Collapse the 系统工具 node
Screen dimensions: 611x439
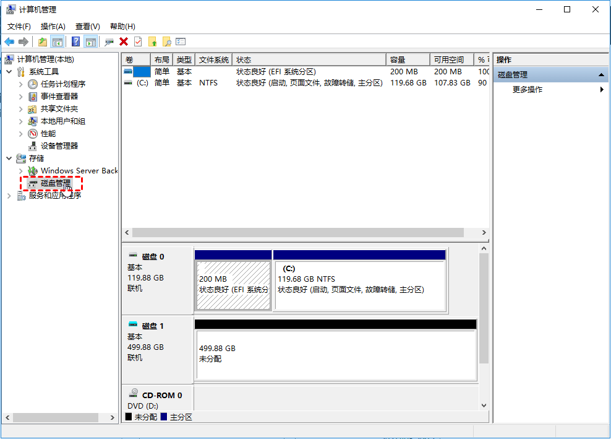[x=9, y=72]
